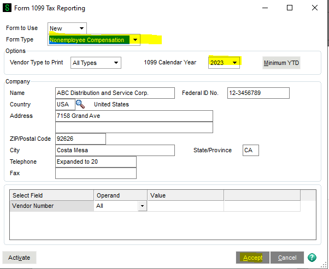Viewport: 329px width, 269px height.
Task: Click the Telephone input field
Action: click(x=96, y=162)
